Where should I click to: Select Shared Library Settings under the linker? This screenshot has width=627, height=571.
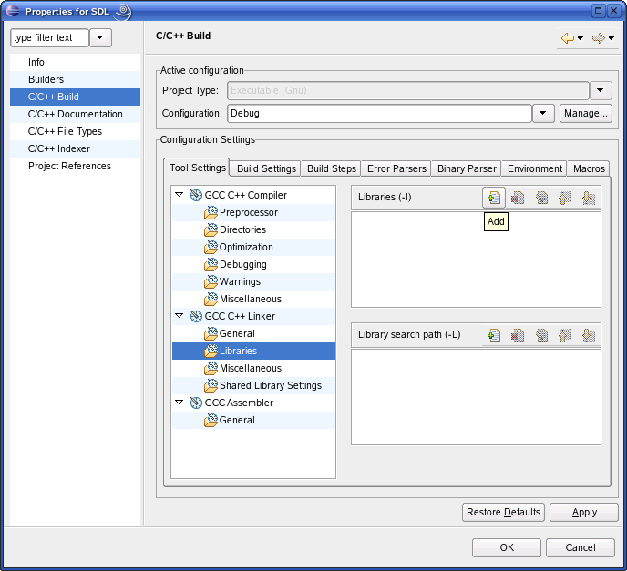[270, 385]
